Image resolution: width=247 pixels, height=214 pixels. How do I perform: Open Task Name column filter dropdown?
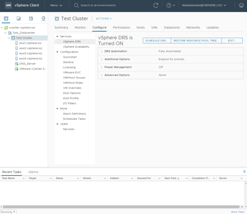[23, 178]
